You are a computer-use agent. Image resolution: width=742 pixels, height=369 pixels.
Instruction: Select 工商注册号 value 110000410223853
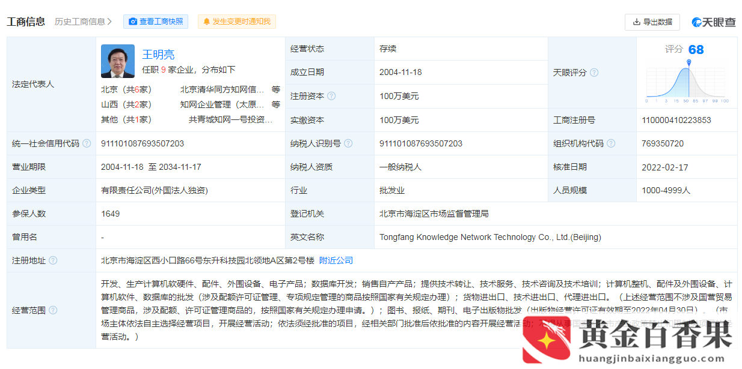tap(676, 120)
